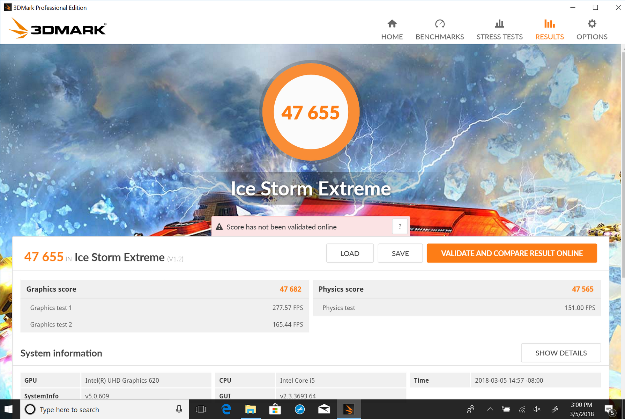Click the taskbar clock and date
625x419 pixels.
(581, 409)
